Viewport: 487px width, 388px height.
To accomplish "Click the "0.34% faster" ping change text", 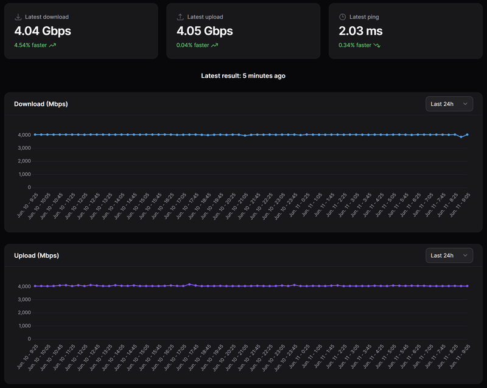I will (x=355, y=45).
